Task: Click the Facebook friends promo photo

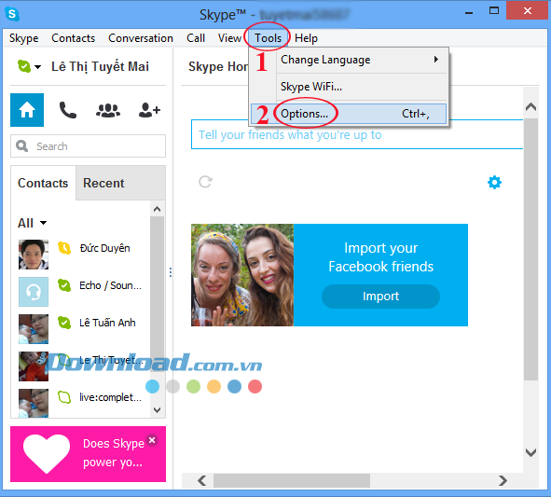Action: pyautogui.click(x=242, y=275)
